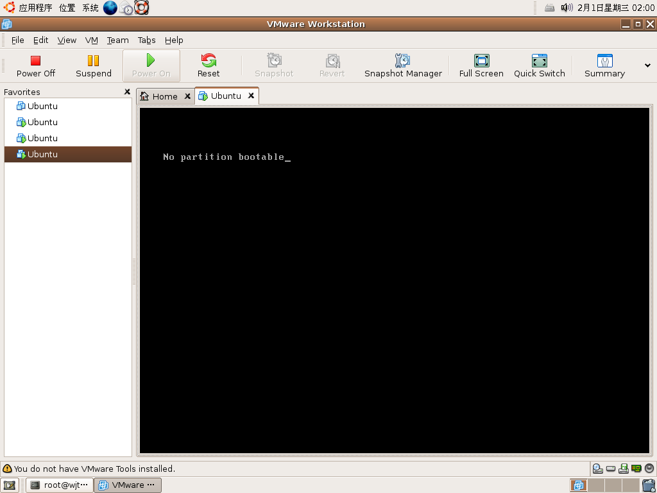Switch to root@wjt terminal taskbar window
This screenshot has width=657, height=493.
point(60,485)
